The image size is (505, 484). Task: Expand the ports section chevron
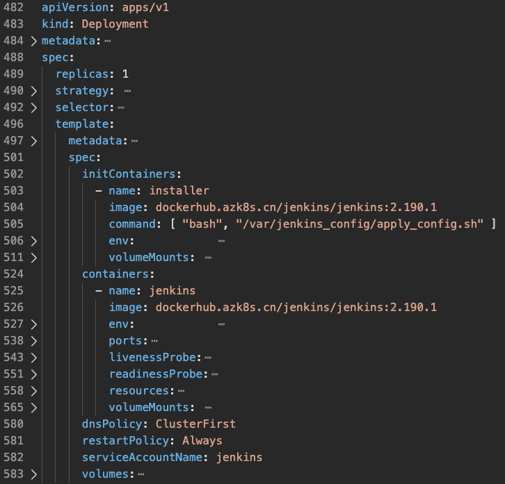point(33,341)
